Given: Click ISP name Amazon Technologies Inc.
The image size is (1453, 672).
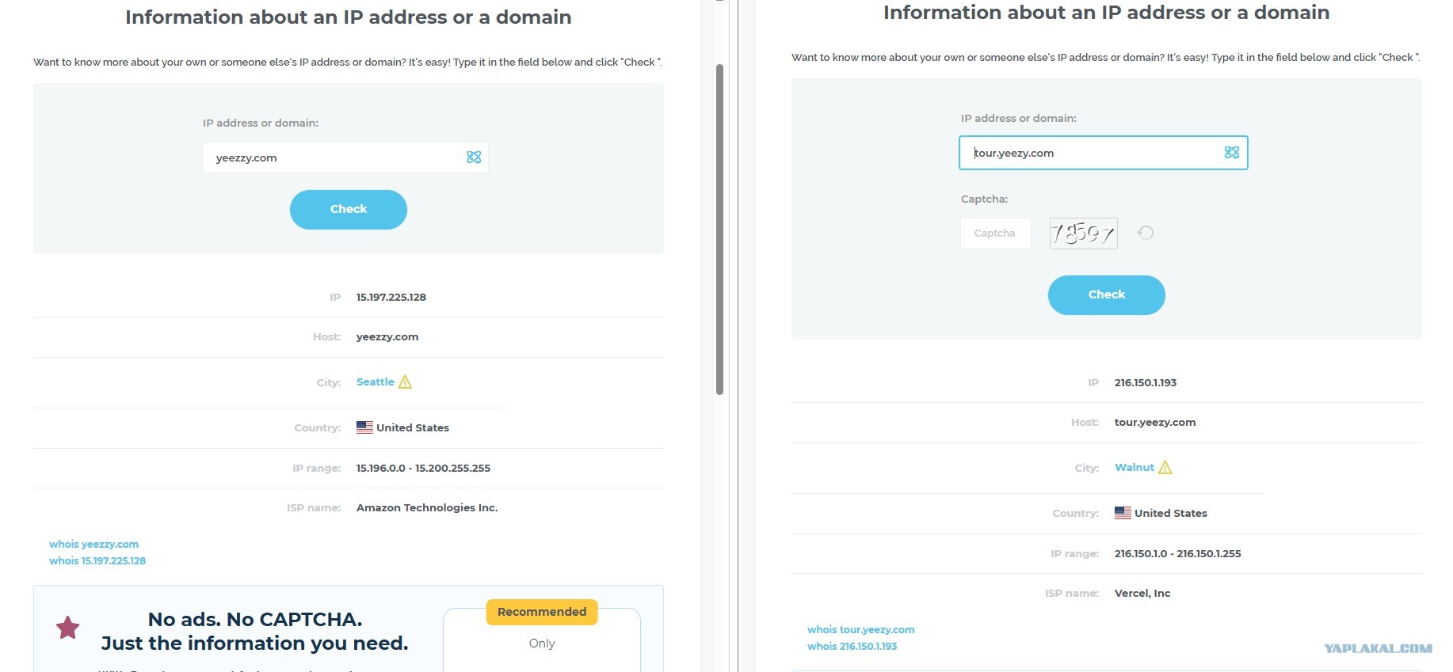Looking at the screenshot, I should (x=427, y=508).
